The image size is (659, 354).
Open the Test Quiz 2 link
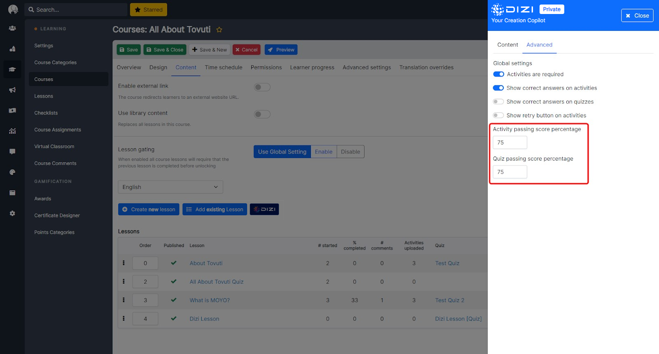pyautogui.click(x=450, y=300)
